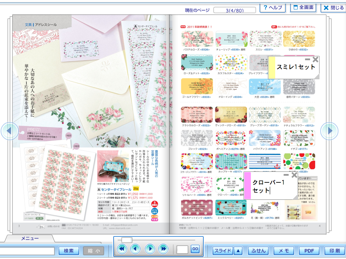Select チューリップ <0330> label design

[231, 39]
